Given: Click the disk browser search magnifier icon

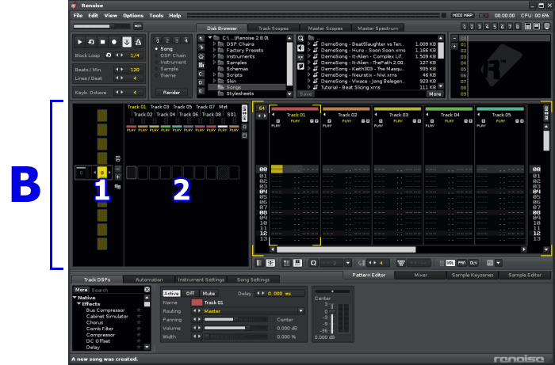Looking at the screenshot, I should tap(300, 38).
